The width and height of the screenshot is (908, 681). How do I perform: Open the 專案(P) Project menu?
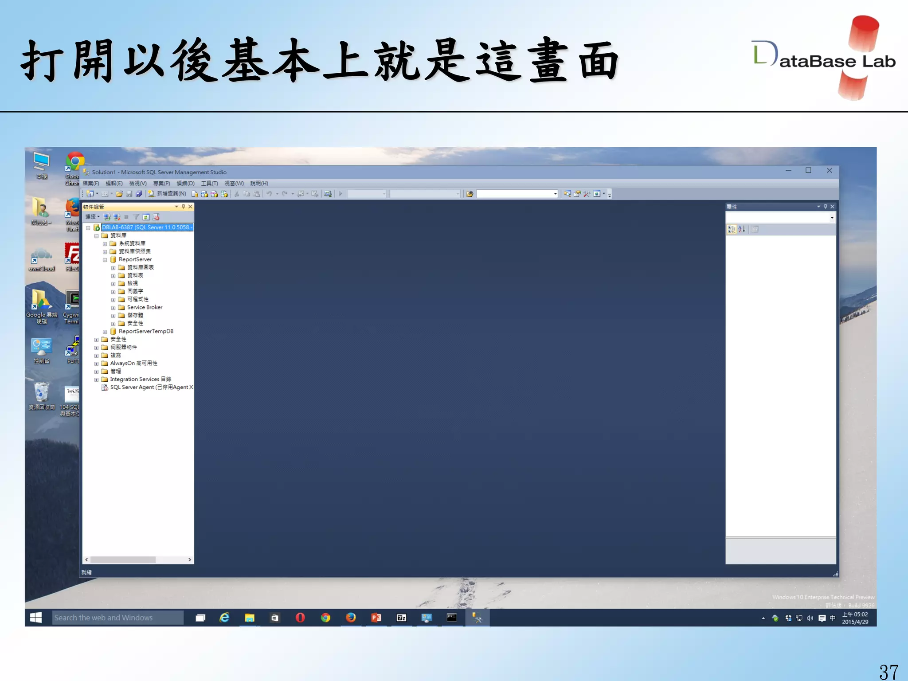point(161,183)
